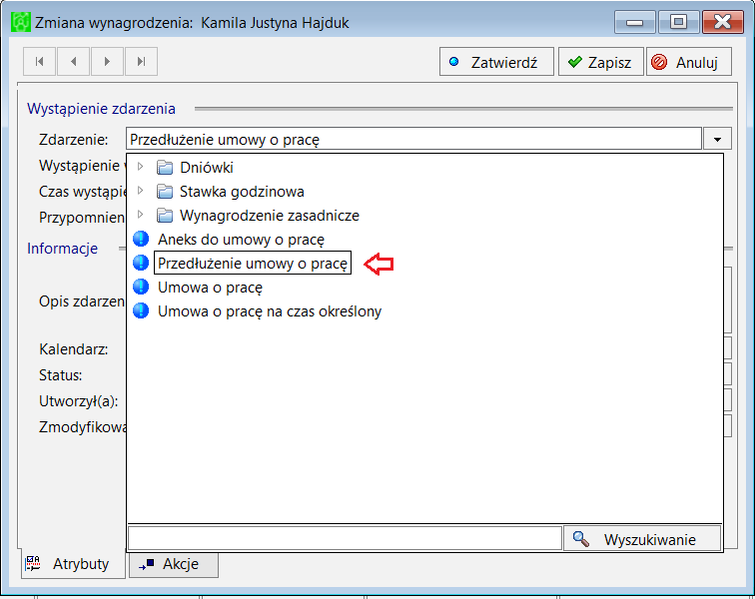Select the Stawka godzinowa folder icon
Viewport: 755px width, 599px height.
[x=165, y=192]
